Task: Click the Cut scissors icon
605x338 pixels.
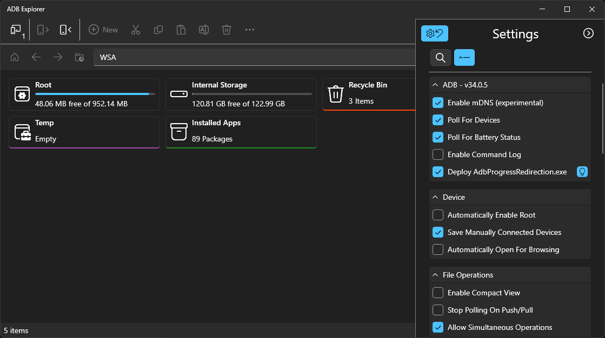Action: pos(136,30)
